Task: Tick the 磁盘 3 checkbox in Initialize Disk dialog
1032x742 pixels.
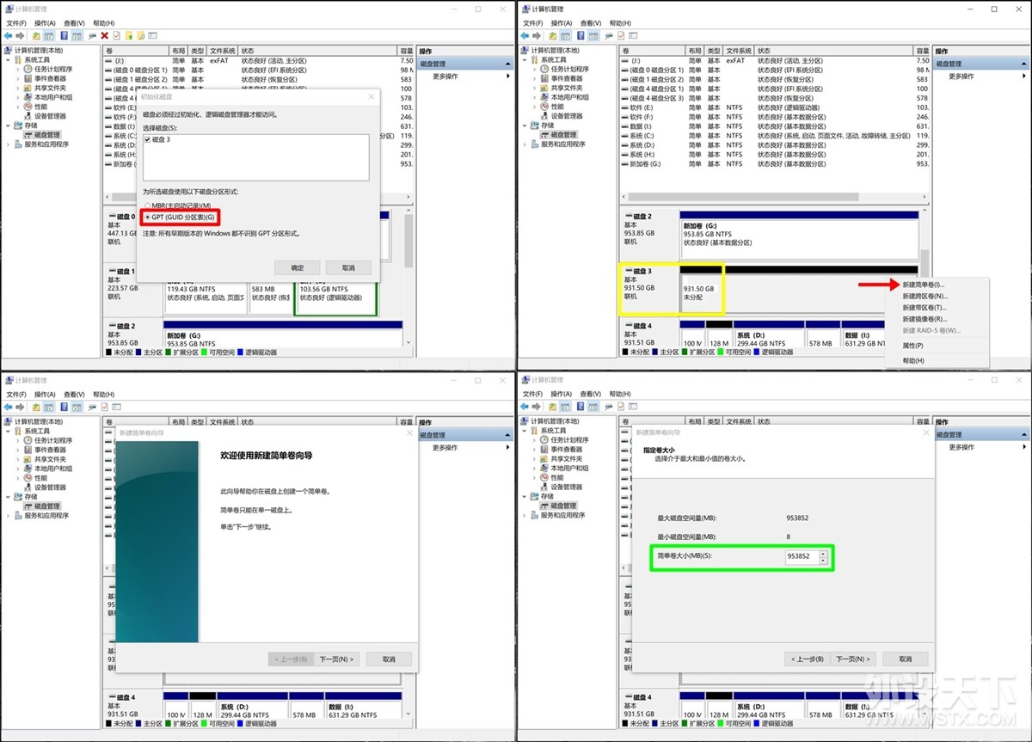Action: (148, 139)
